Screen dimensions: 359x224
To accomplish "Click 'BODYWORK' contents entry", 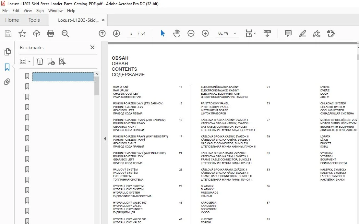I will (x=209, y=209).
